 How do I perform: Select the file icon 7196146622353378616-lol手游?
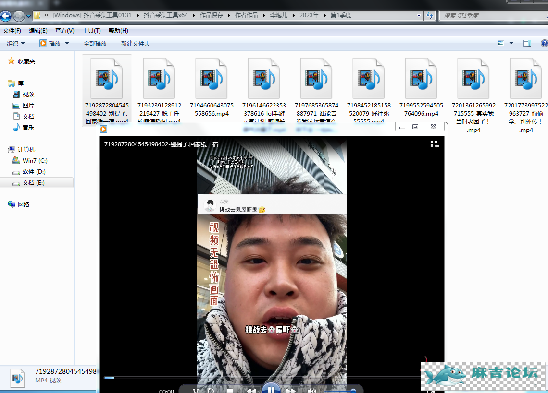tap(264, 78)
